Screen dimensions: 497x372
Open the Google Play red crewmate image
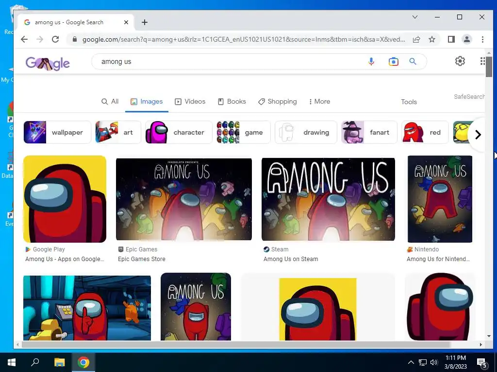tap(65, 199)
